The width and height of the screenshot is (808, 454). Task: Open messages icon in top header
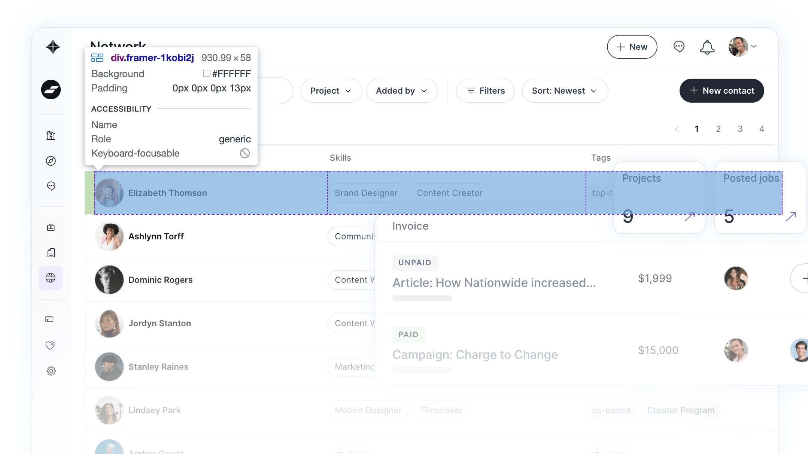click(x=679, y=47)
